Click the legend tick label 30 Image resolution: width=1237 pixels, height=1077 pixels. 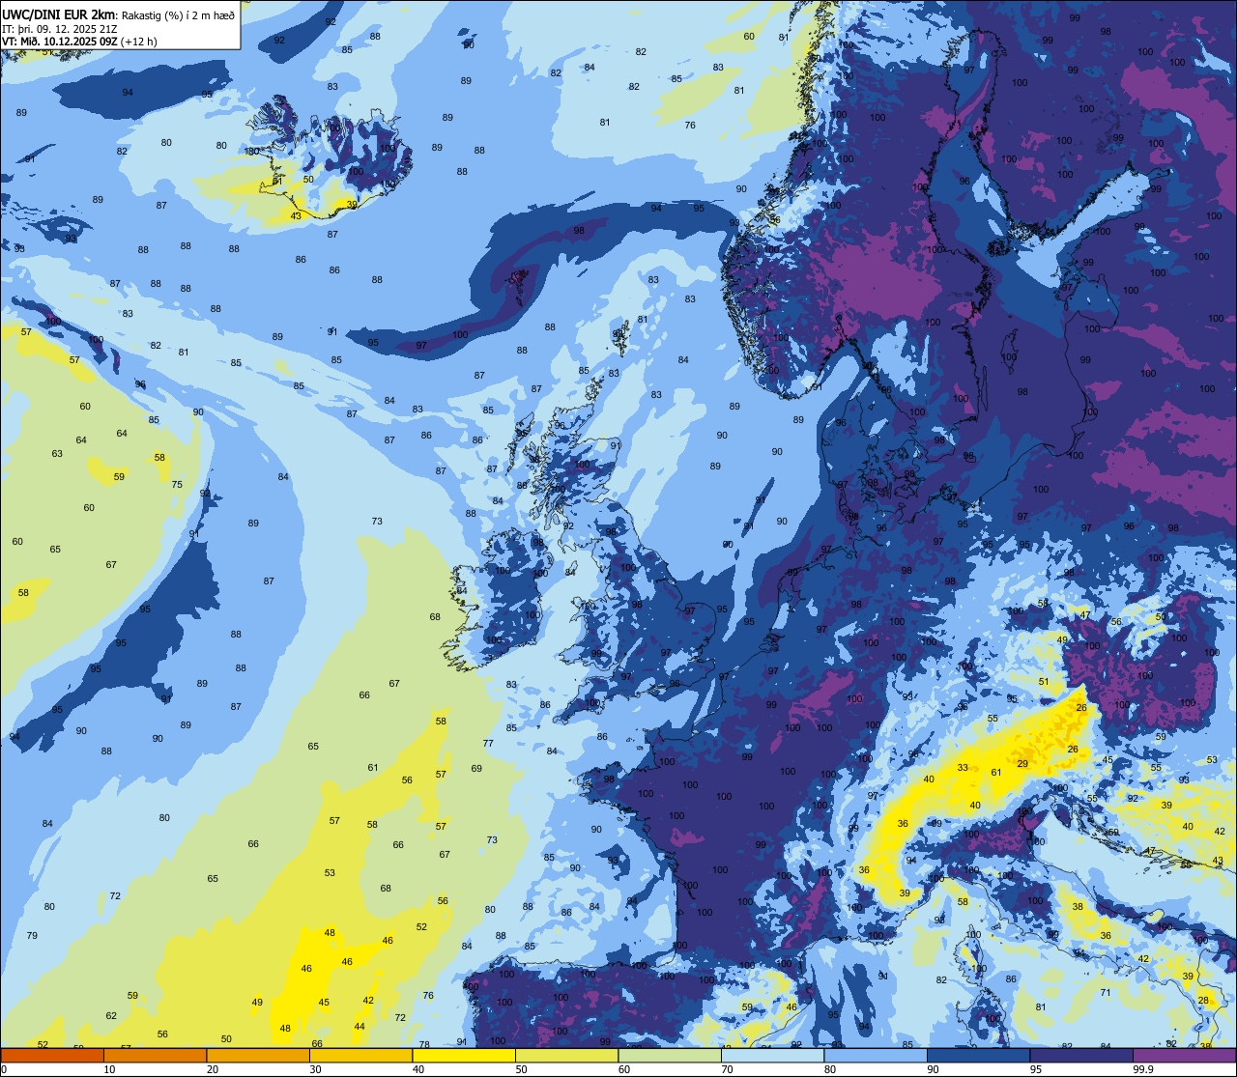315,1069
